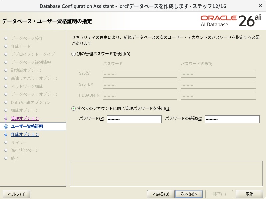The image size is (266, 199).
Task: Click the ユーザー資格証明 step bullet icon
Action: pos(6,127)
